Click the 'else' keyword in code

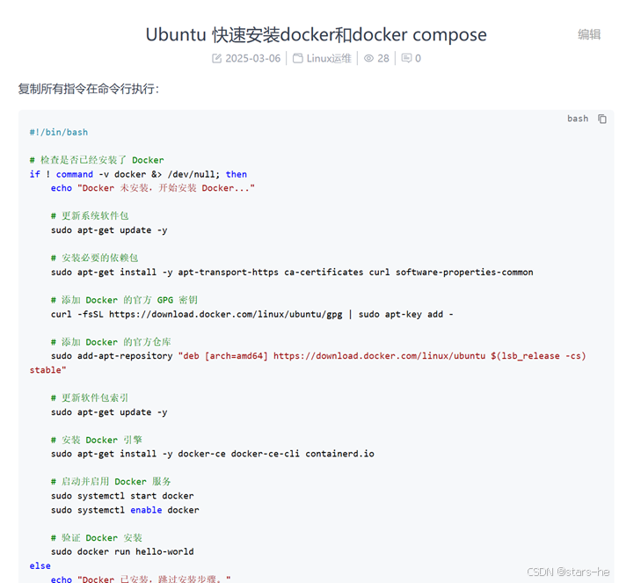[40, 565]
